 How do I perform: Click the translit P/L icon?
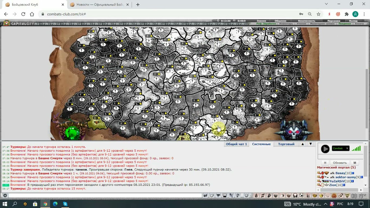coord(231,196)
